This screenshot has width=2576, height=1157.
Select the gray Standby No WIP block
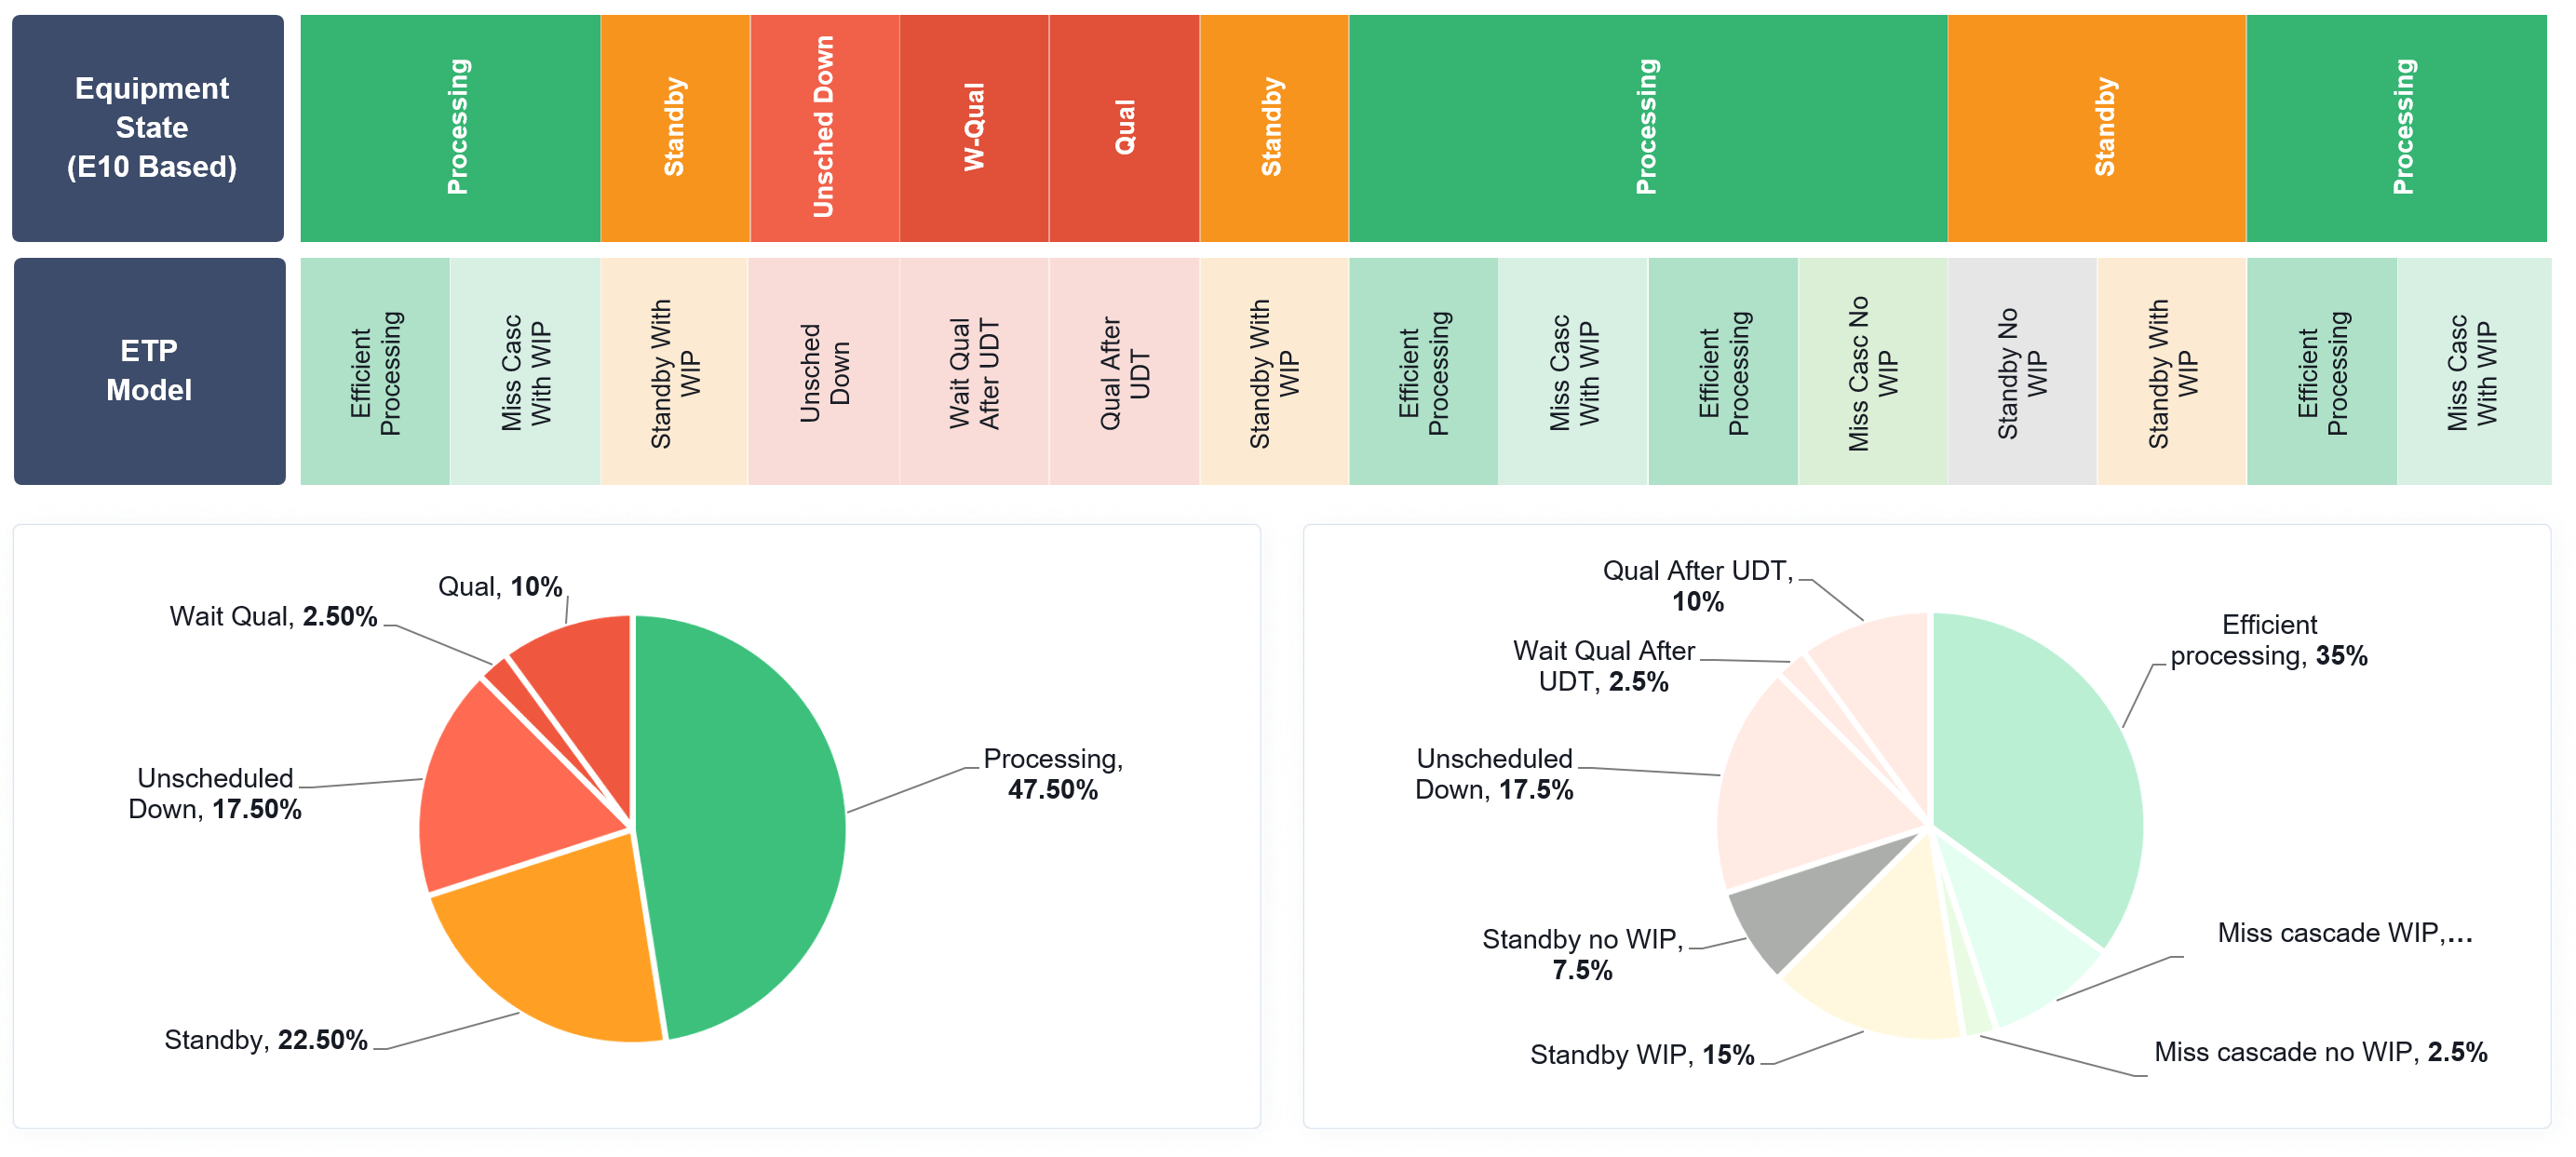2022,372
